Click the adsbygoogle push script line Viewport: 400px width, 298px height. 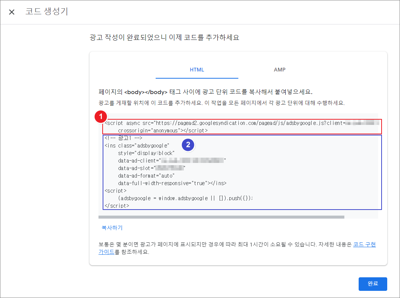[185, 198]
